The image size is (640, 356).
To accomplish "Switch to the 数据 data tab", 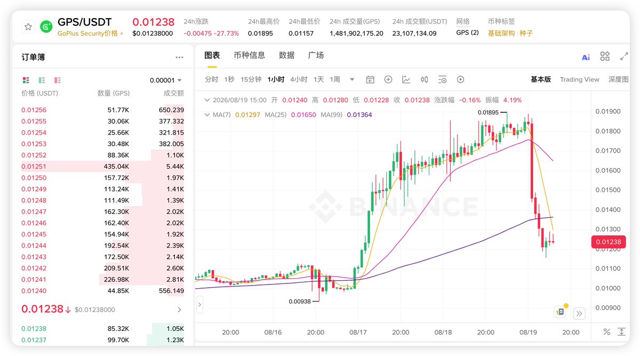I will 286,55.
